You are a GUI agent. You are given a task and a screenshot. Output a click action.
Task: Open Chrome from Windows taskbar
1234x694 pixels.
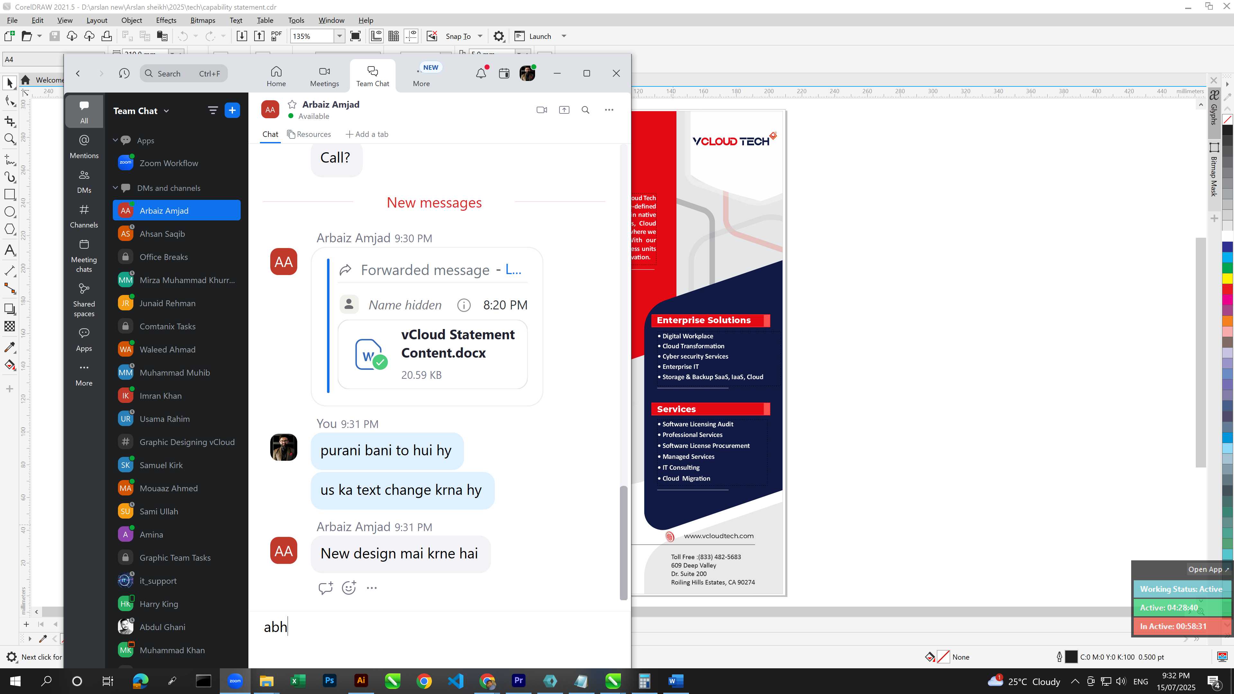tap(424, 681)
